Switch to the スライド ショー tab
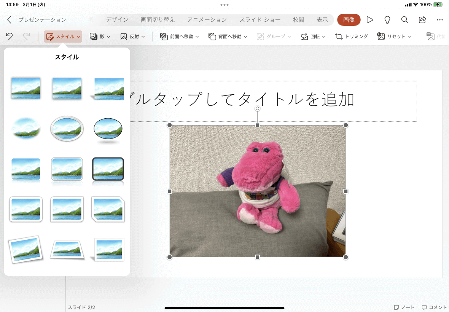This screenshot has height=312, width=449. pyautogui.click(x=260, y=20)
